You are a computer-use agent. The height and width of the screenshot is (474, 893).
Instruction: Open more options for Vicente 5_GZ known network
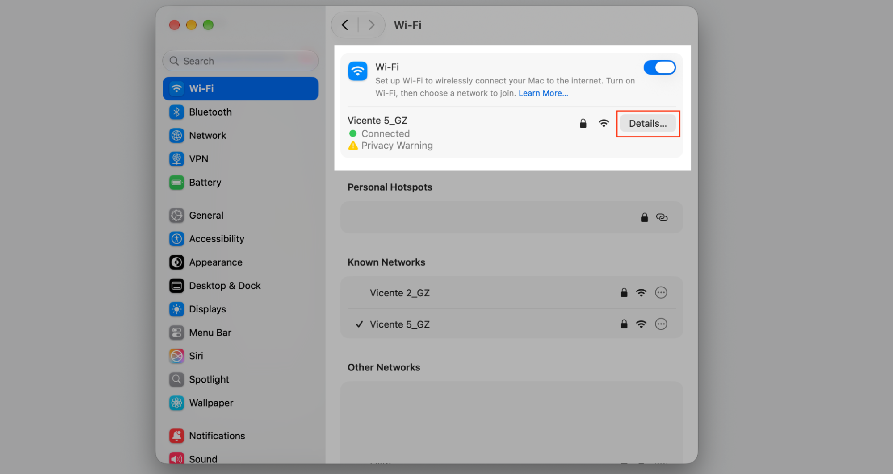(661, 324)
